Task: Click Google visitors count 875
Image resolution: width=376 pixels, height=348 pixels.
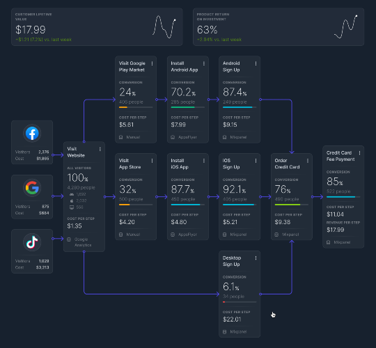Action: tap(45, 207)
